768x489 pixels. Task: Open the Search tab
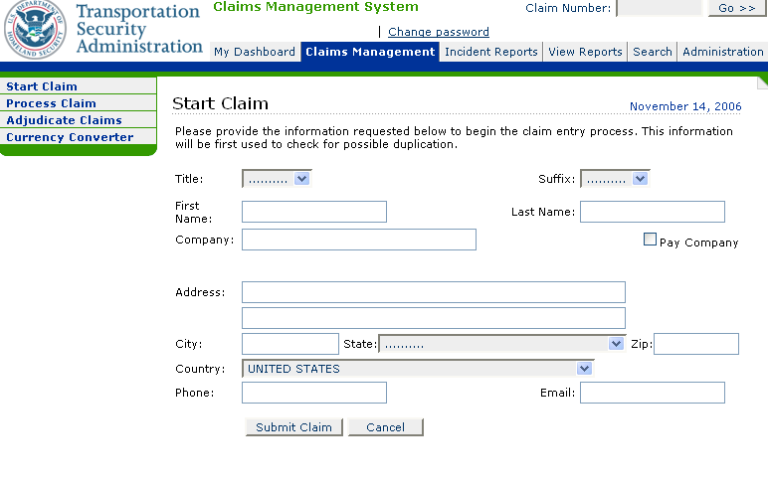[653, 52]
